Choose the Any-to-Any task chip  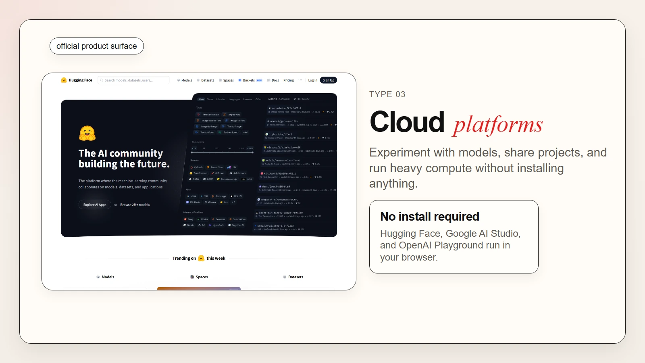coord(232,115)
